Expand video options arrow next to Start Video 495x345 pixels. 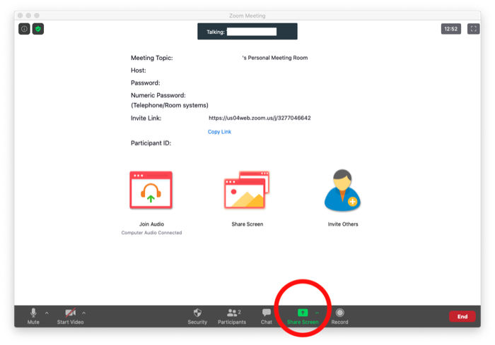83,313
